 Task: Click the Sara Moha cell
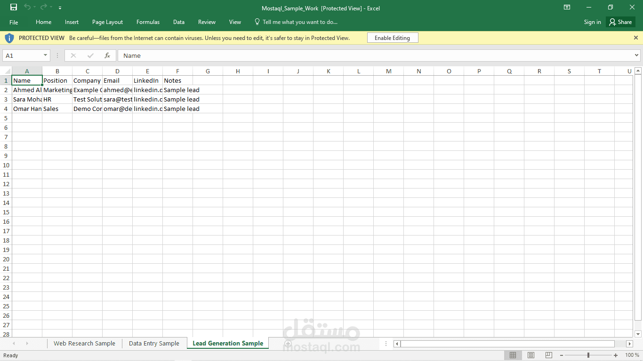(27, 99)
